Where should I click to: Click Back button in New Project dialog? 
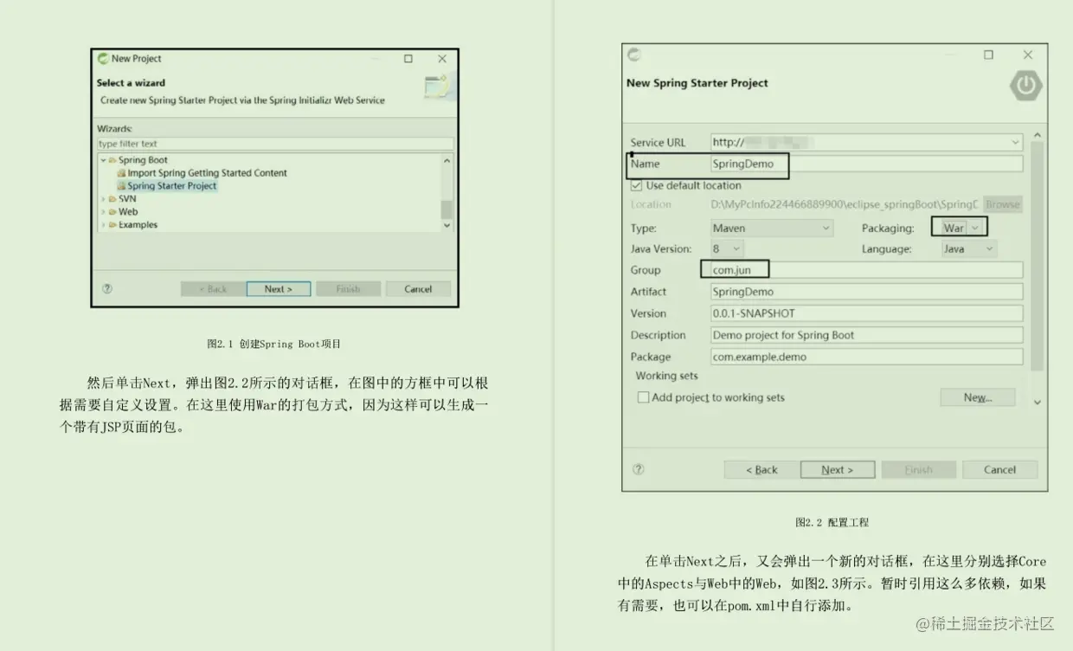213,289
